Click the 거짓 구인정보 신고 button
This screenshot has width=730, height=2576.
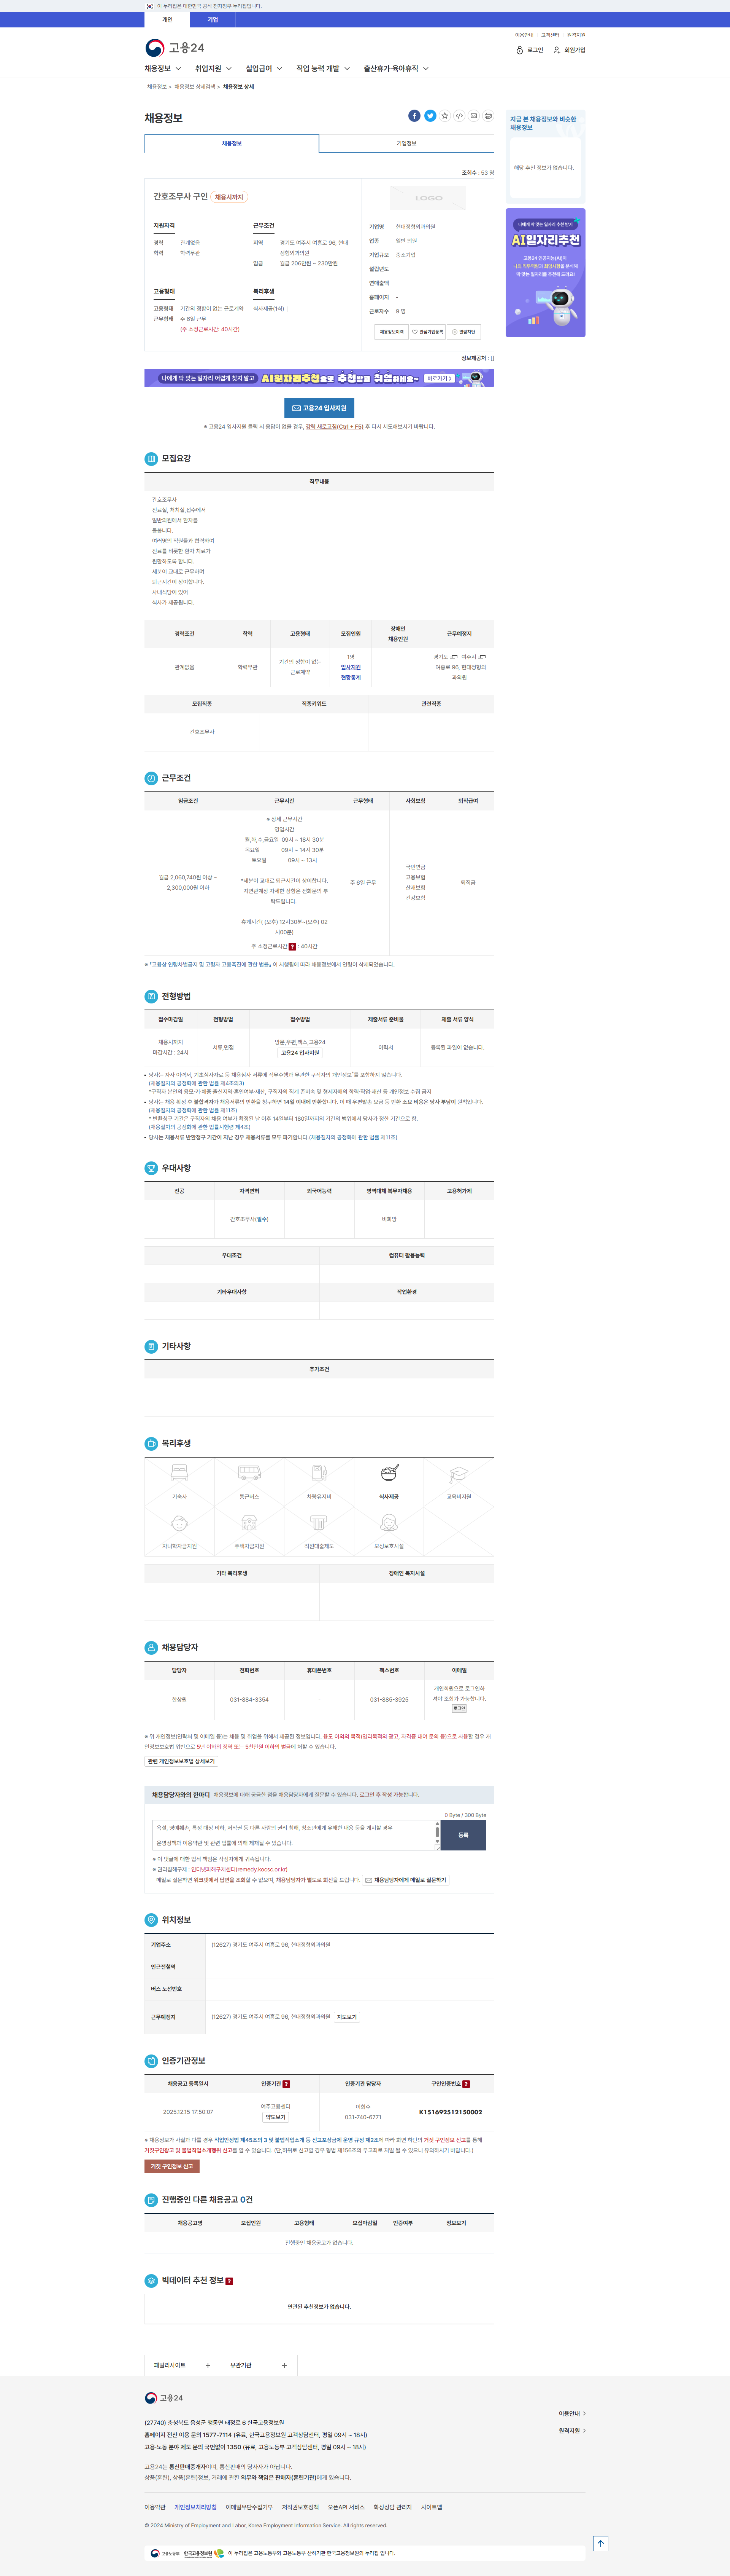[x=172, y=2166]
